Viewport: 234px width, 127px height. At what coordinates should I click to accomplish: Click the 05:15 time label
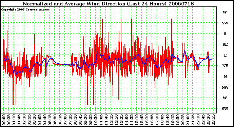(50, 120)
